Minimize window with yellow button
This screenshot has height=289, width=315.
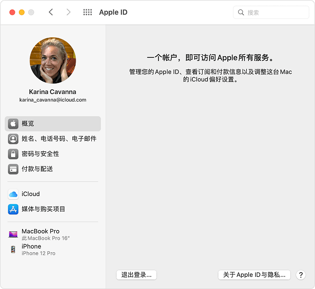click(x=22, y=12)
